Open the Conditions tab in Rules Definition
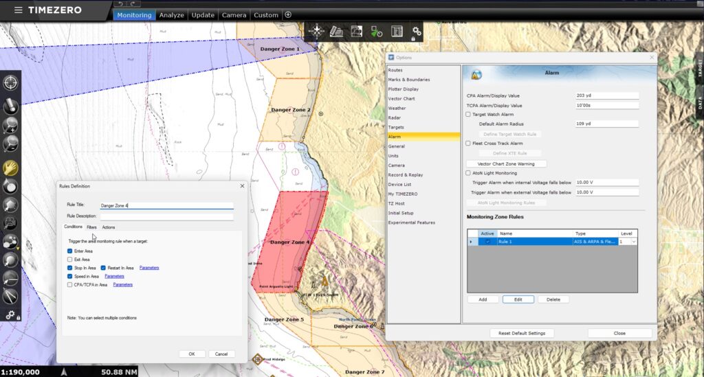 pos(73,227)
